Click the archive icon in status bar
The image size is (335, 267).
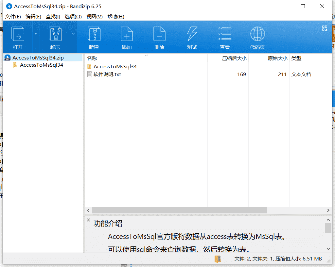click(x=218, y=259)
